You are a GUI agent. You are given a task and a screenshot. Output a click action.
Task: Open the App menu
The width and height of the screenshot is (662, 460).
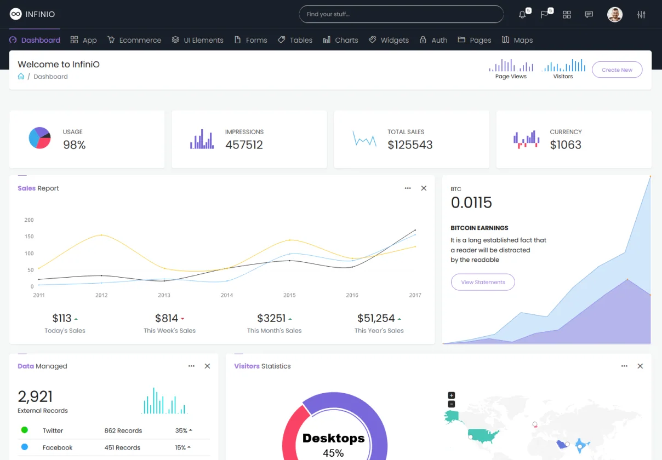coord(83,40)
